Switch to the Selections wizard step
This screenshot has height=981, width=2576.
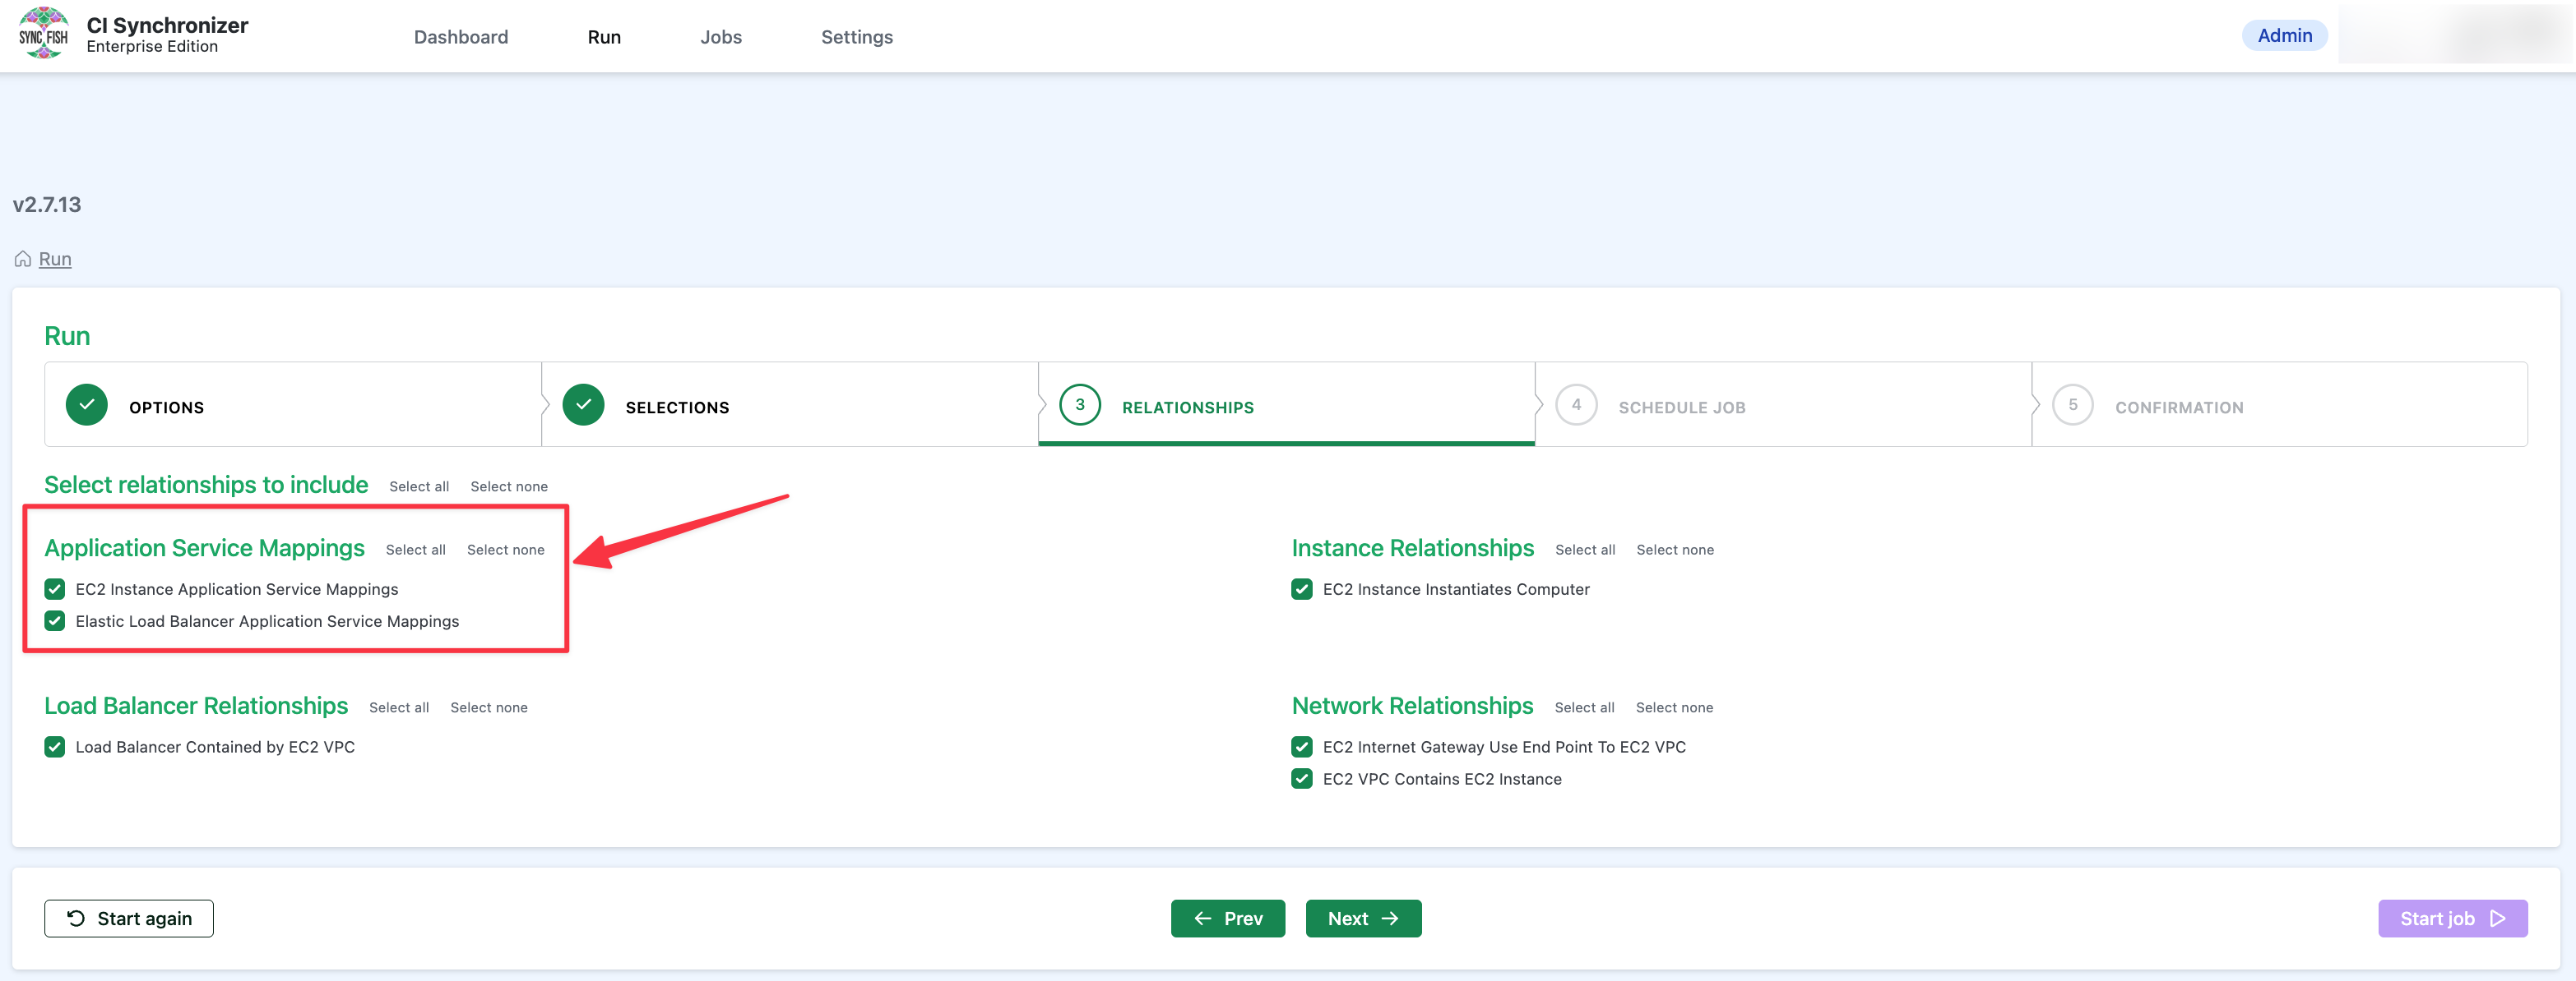677,408
